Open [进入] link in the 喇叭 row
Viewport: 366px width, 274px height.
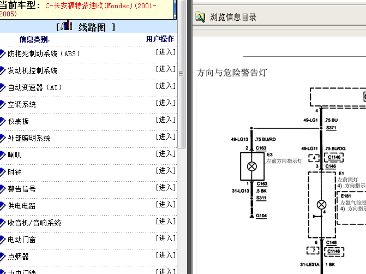(166, 153)
